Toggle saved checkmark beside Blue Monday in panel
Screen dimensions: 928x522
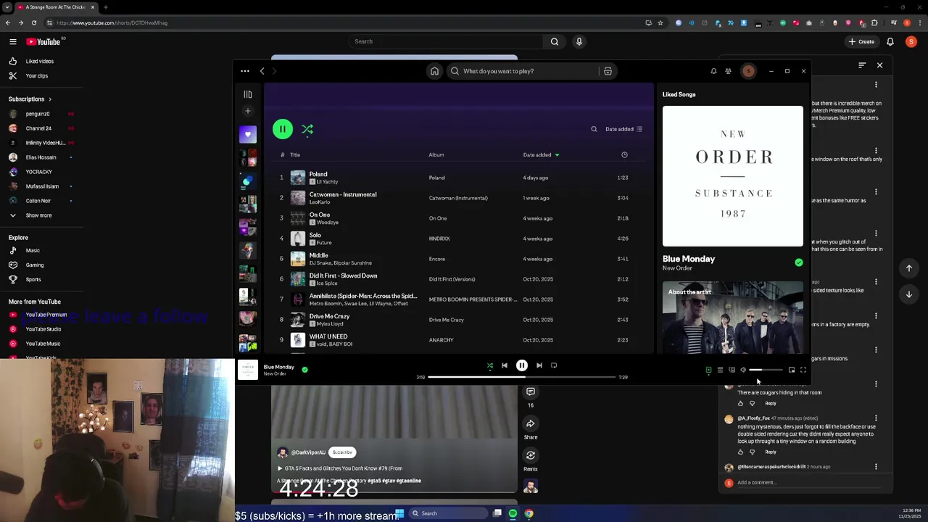(x=799, y=262)
